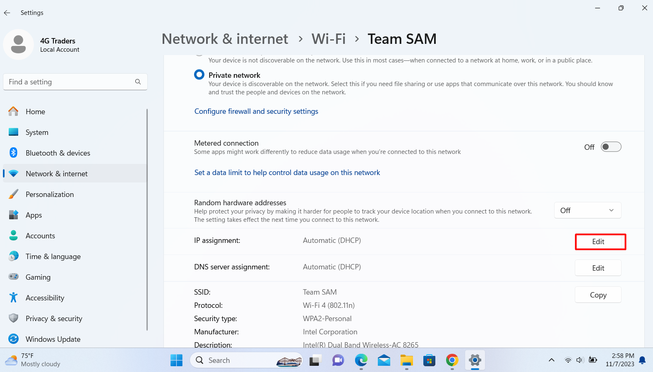The image size is (653, 372).
Task: Click Edit for DNS server assignment
Action: tap(598, 268)
